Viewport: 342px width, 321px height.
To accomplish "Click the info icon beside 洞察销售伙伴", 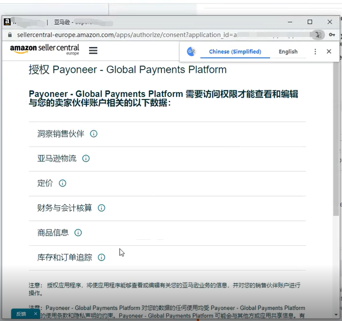I will coord(93,134).
